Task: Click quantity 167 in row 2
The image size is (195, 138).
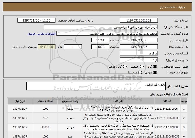Action: pos(45,118)
